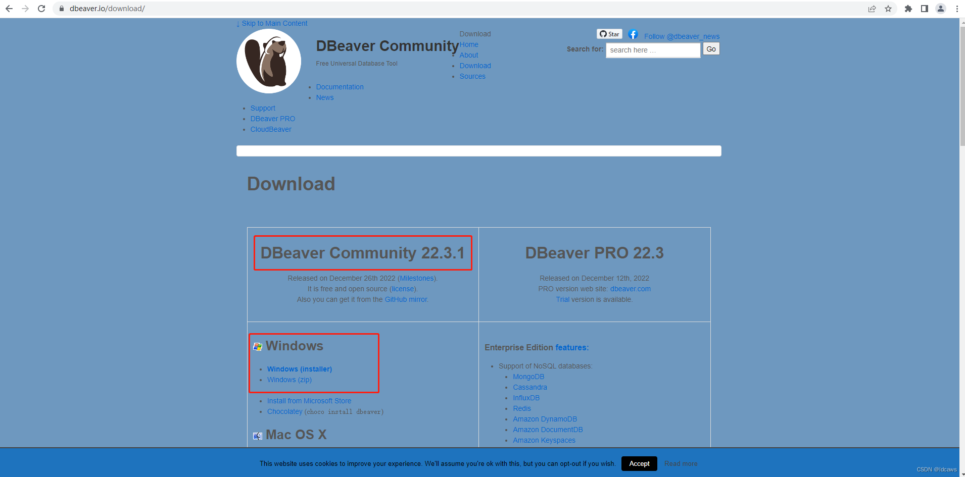Click the GitHub Star button
Screen dimensions: 965x477
[609, 34]
